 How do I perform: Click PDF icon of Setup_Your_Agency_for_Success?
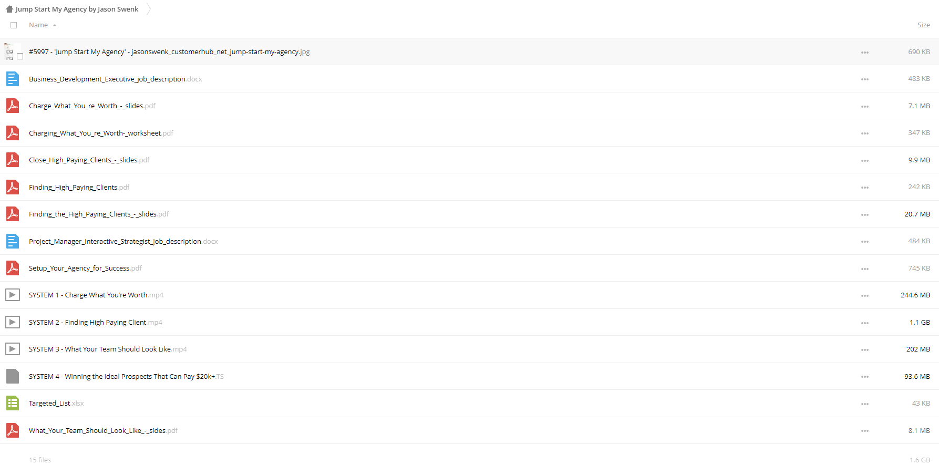coord(13,268)
